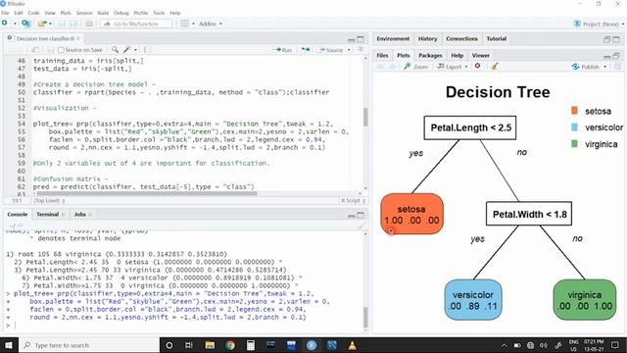Viewport: 627px width, 353px height.
Task: Click the Source button in editor
Action: tap(331, 50)
